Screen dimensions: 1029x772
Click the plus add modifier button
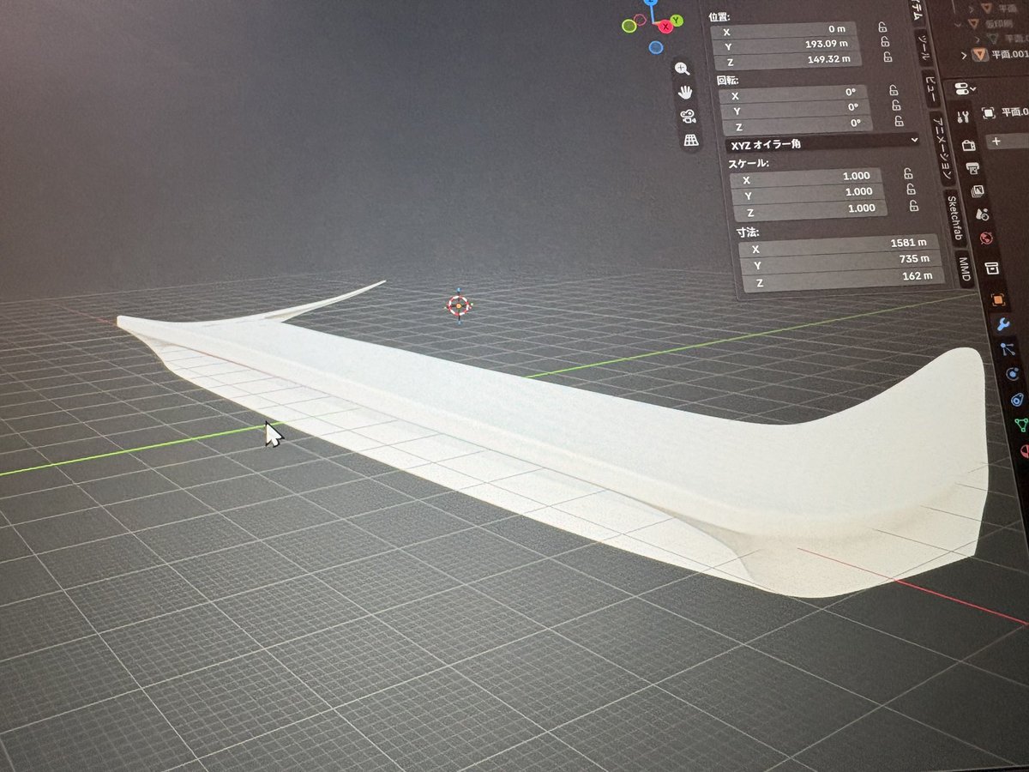[x=996, y=141]
